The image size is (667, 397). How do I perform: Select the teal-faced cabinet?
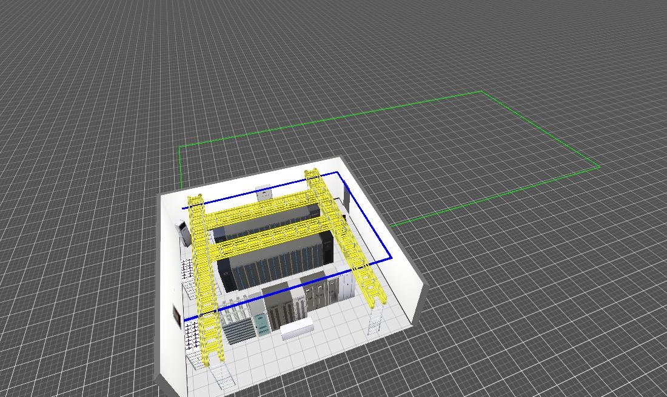[261, 323]
